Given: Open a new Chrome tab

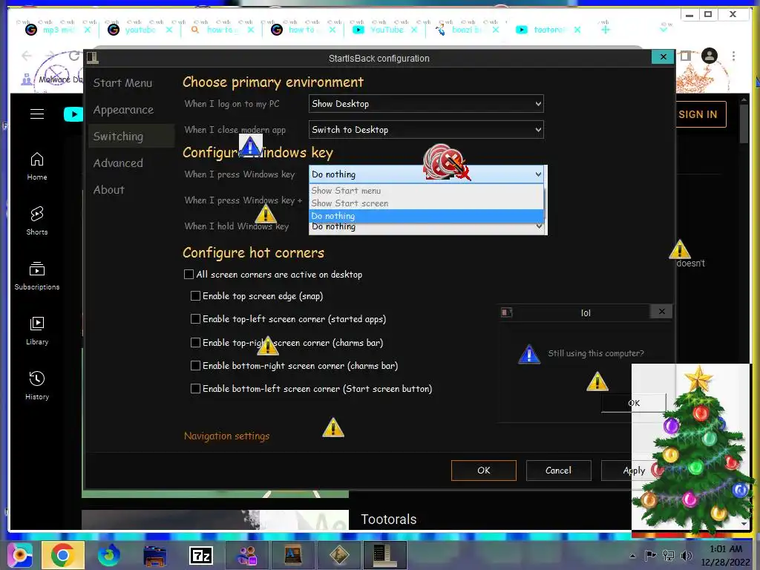Looking at the screenshot, I should point(606,30).
